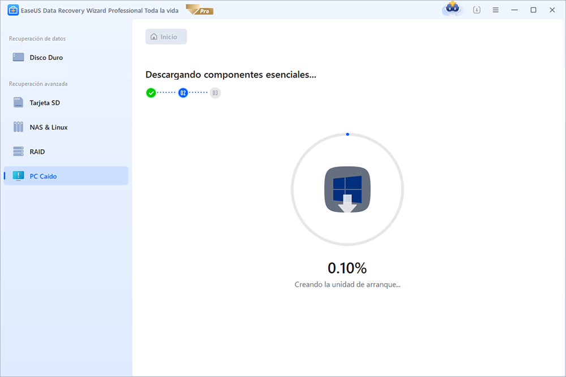The width and height of the screenshot is (566, 377).
Task: Click the window title text
Action: (100, 10)
